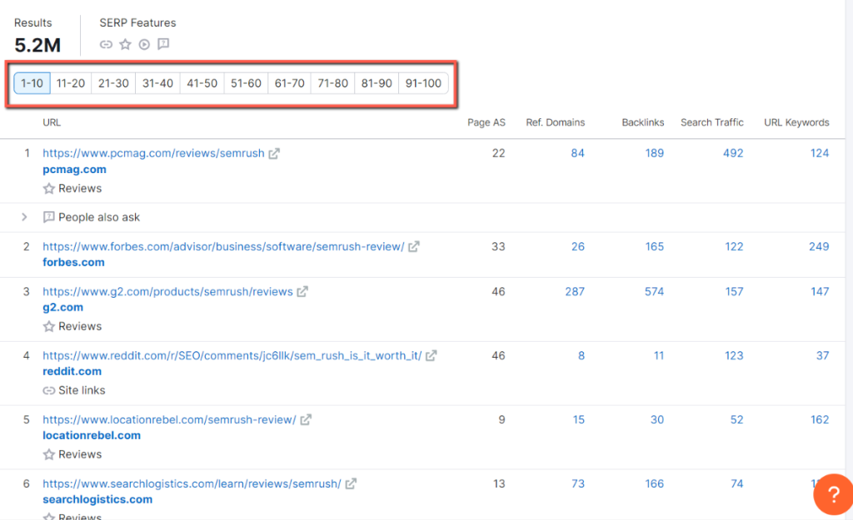The width and height of the screenshot is (853, 520).
Task: Sort results by the Page AS column
Action: (486, 122)
